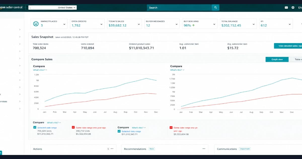Click Total Balance value $202,152.45
This screenshot has width=302, height=159.
(231, 25)
